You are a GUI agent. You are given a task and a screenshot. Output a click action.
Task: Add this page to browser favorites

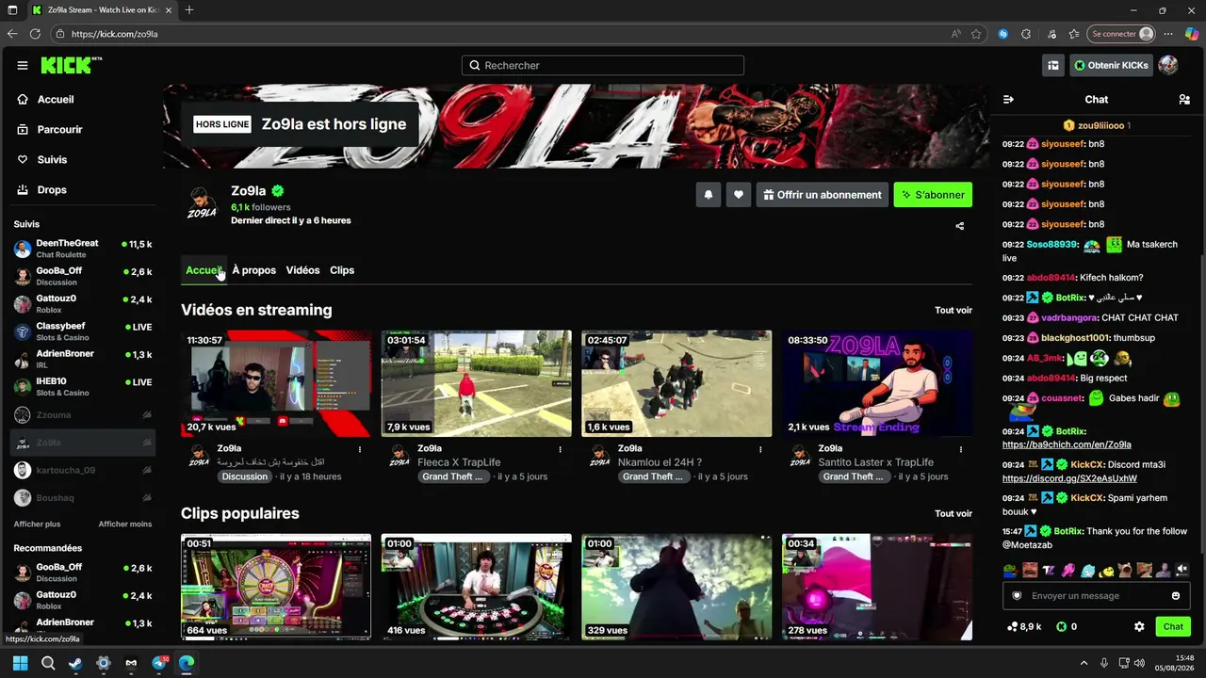(977, 34)
